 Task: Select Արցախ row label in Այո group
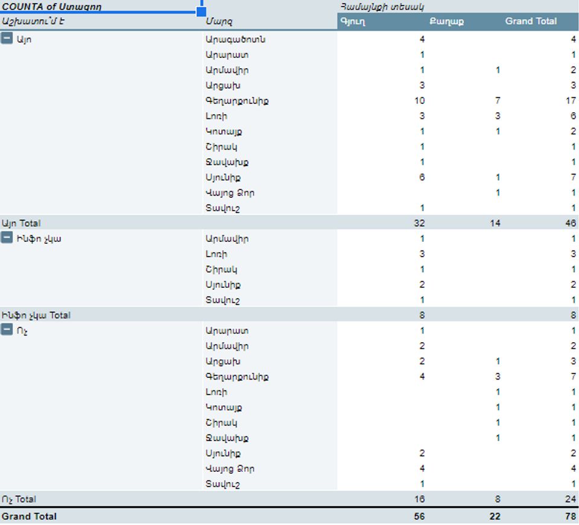tap(223, 86)
